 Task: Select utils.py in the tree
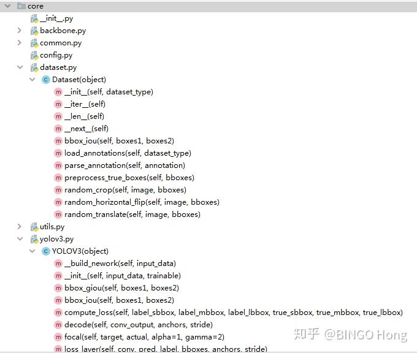(x=52, y=227)
